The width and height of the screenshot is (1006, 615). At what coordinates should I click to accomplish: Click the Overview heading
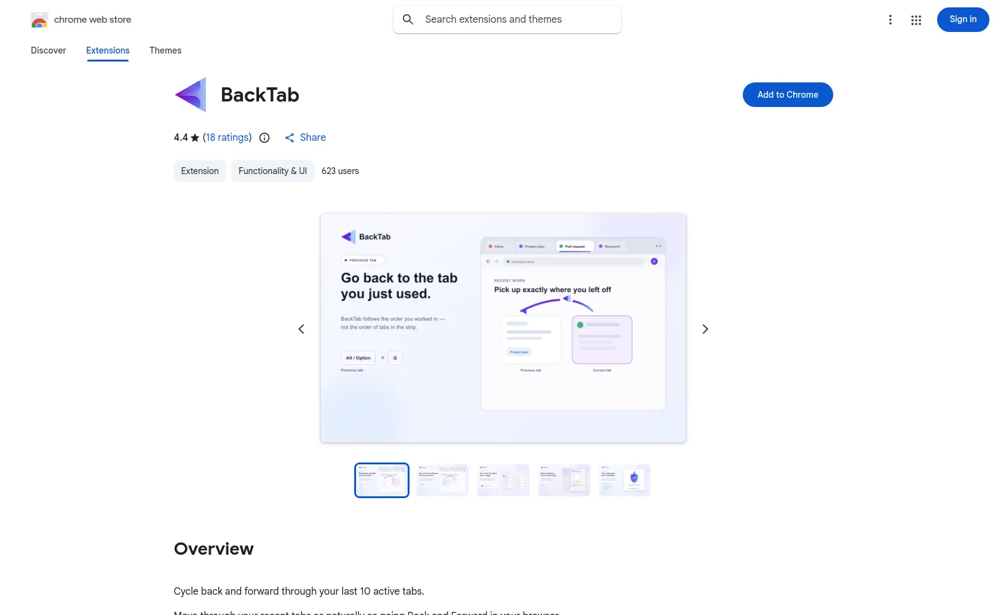(x=214, y=549)
